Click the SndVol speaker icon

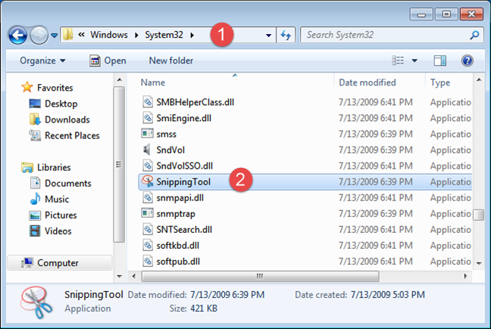[147, 150]
